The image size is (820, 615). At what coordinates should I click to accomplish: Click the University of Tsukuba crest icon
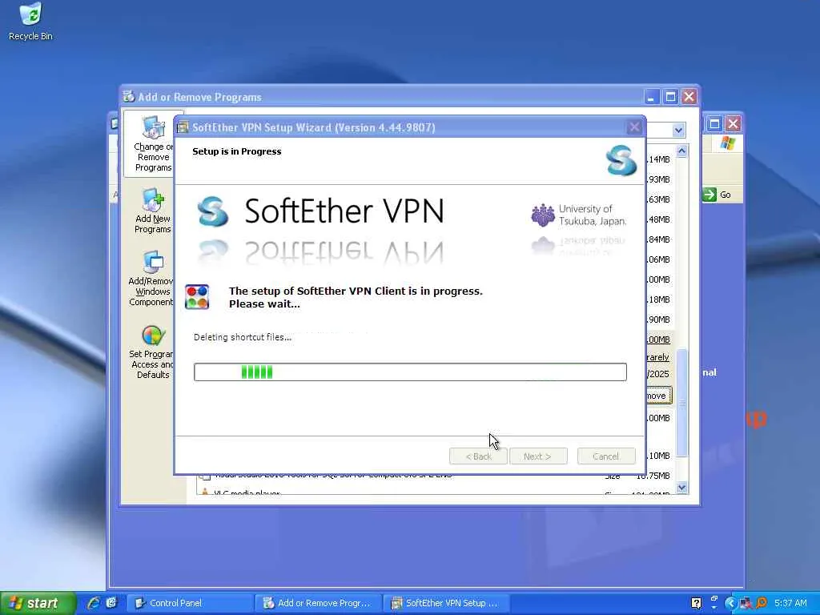pos(543,215)
